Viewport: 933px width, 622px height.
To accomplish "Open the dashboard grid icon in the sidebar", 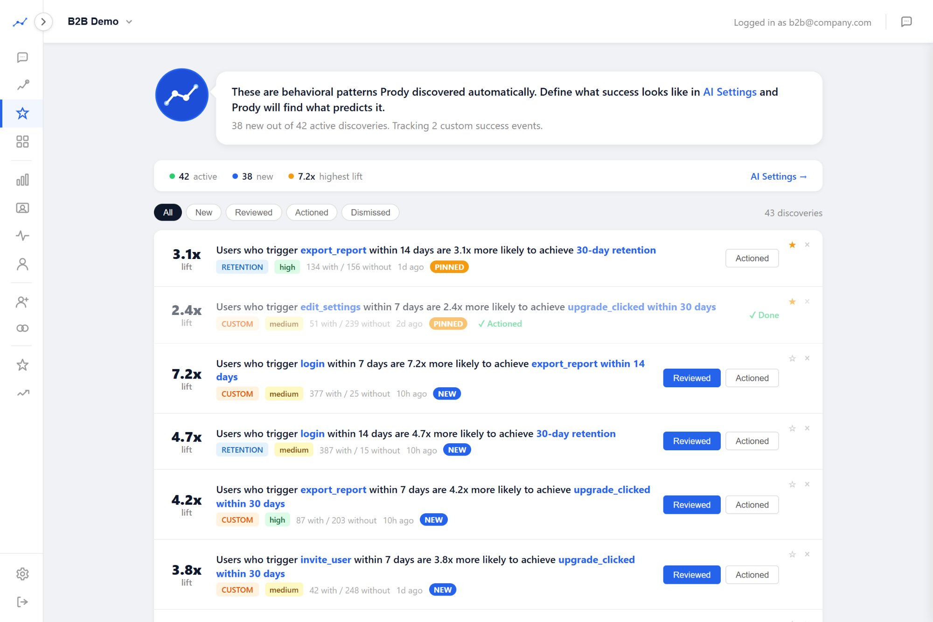I will coord(22,141).
